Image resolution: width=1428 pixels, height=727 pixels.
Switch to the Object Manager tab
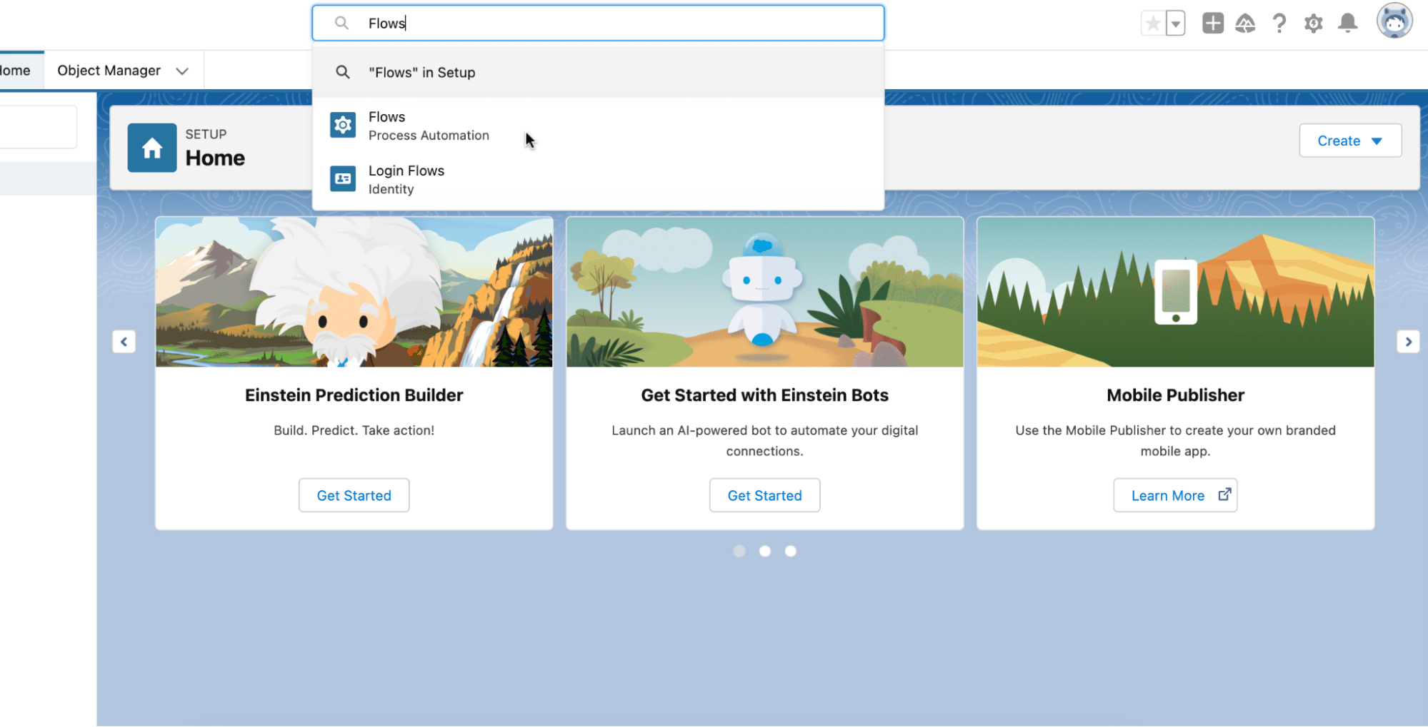109,71
